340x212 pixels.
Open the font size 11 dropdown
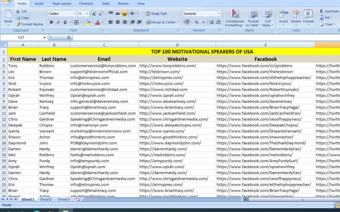87,13
